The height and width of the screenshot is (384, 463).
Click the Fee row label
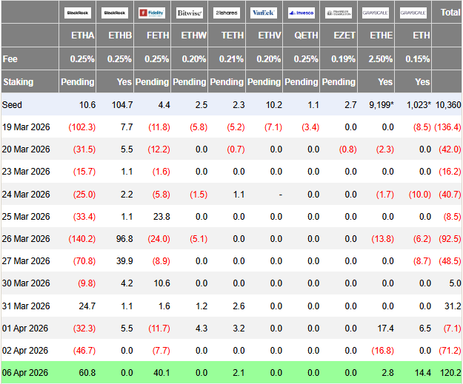pos(10,58)
